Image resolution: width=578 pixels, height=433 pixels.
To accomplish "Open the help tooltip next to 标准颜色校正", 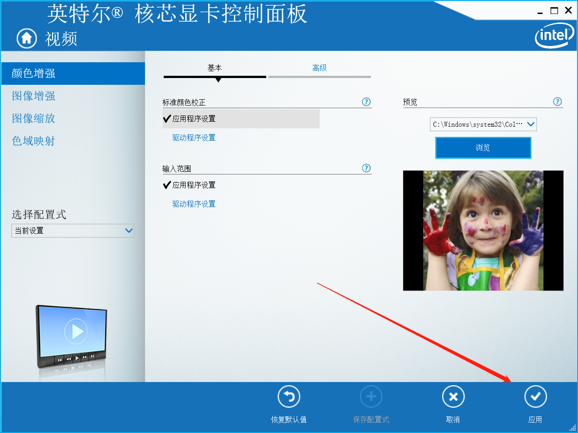I will pos(366,102).
